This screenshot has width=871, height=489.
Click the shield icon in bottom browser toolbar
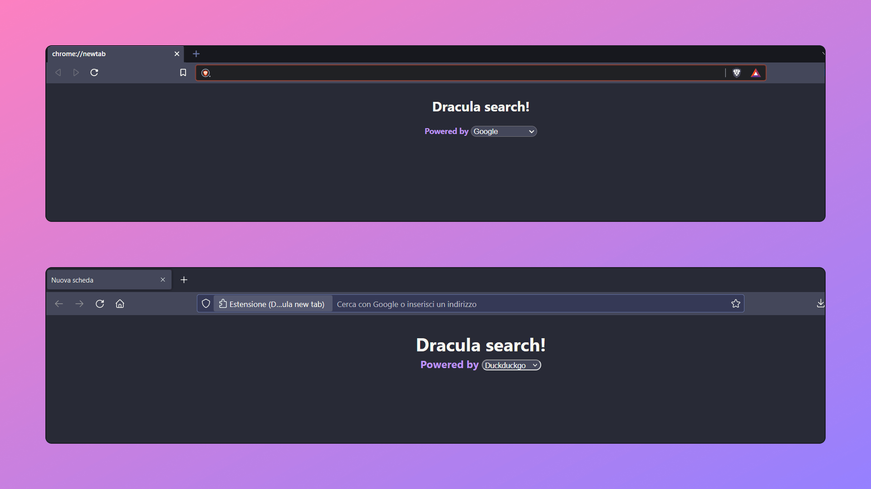205,303
